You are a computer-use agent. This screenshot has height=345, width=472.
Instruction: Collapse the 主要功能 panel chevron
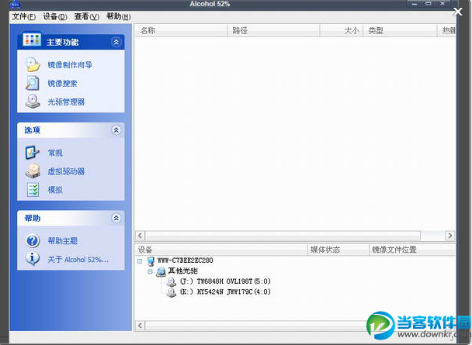[x=116, y=42]
